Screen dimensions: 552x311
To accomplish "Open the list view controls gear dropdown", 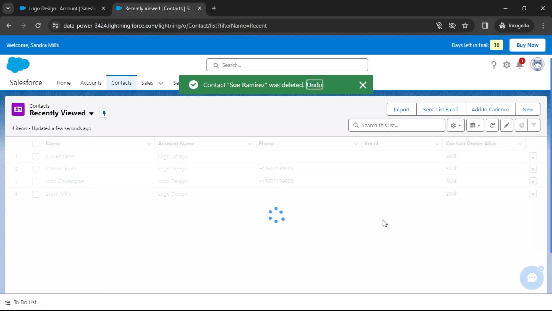I will click(456, 125).
